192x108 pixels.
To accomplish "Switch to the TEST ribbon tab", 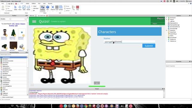I will [39, 4].
